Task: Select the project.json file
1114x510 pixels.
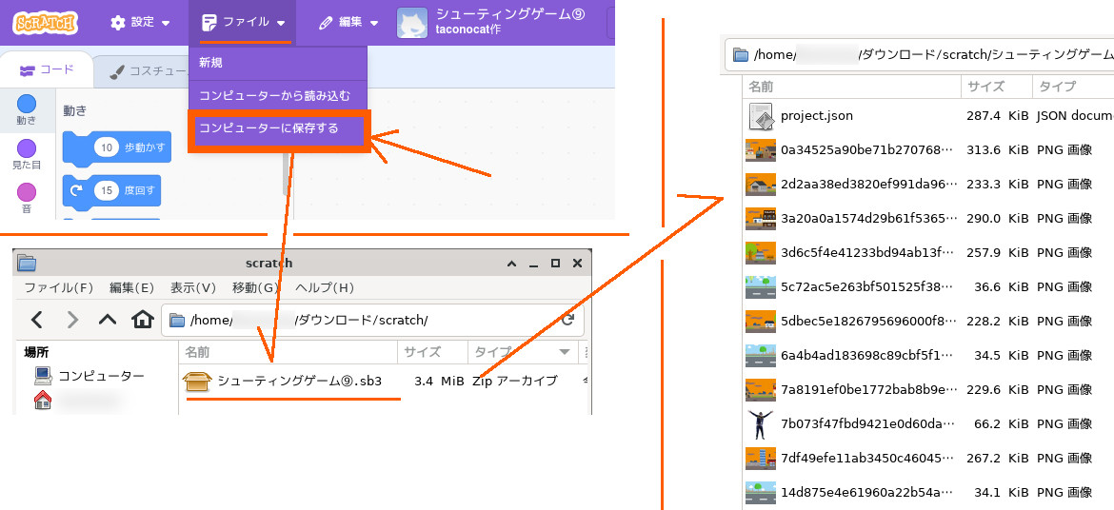Action: click(928, 116)
